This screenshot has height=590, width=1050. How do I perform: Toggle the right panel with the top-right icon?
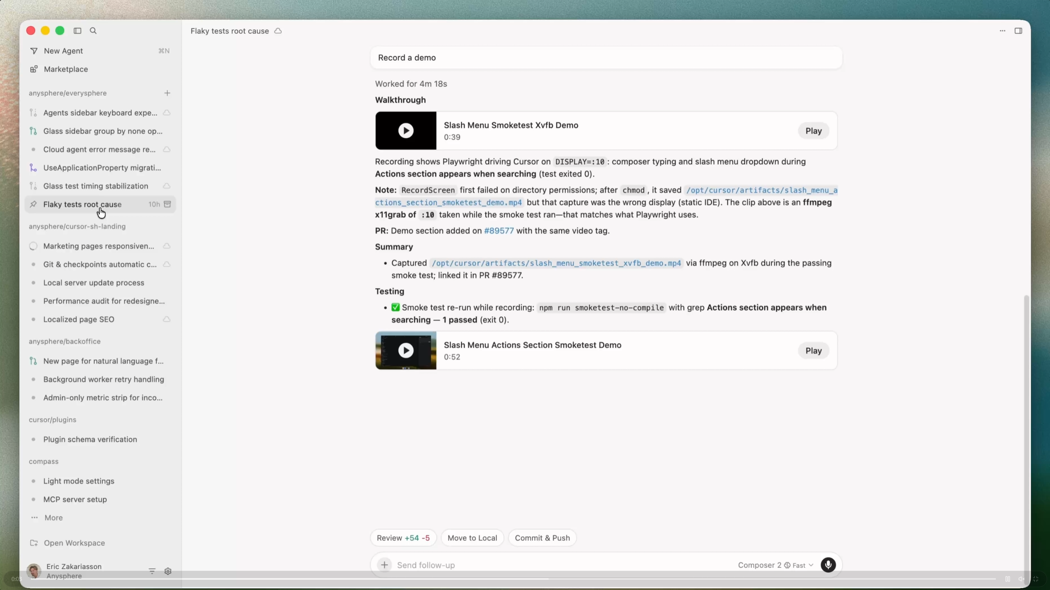(1018, 30)
